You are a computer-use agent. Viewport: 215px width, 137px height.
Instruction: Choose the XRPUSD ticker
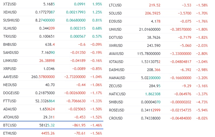[x=10, y=69]
